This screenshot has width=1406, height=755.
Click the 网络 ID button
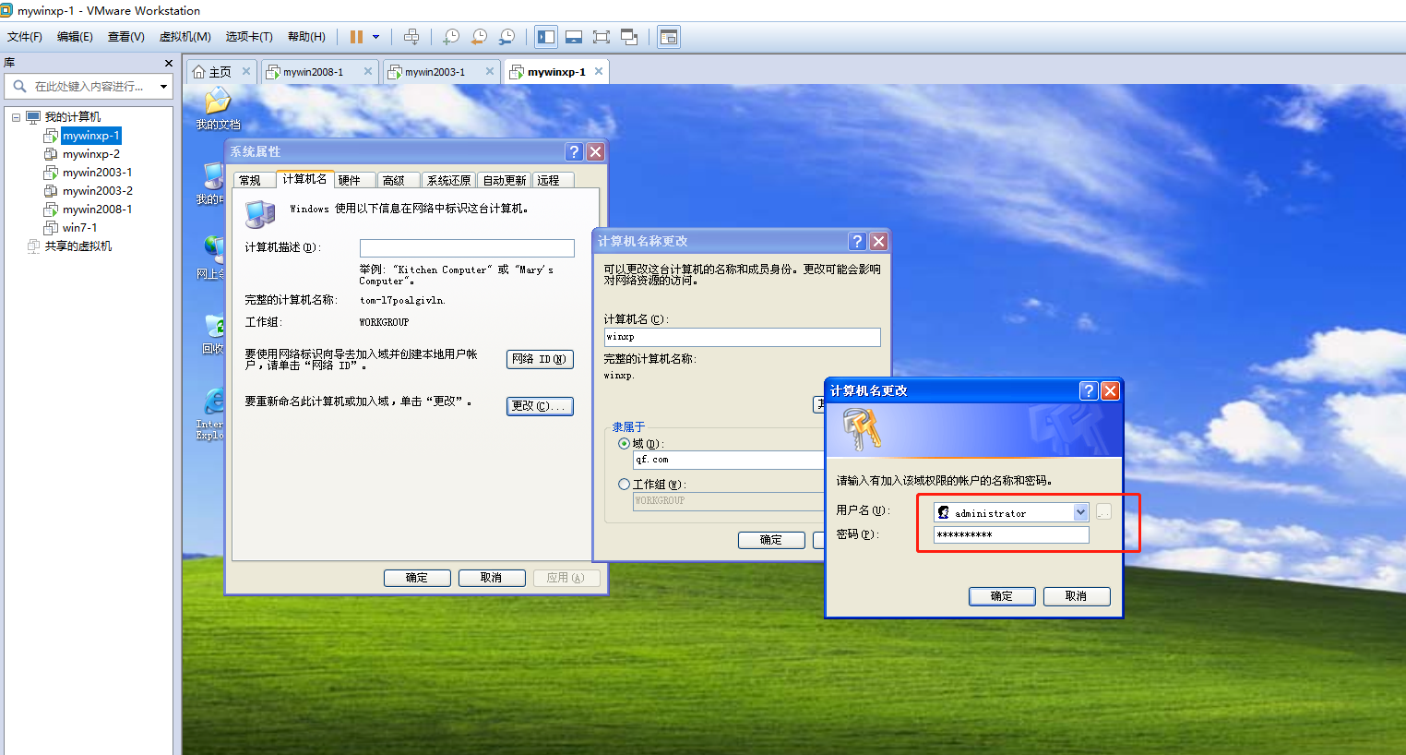540,359
